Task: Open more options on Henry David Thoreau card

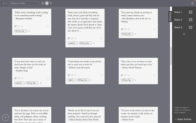Action: point(155,75)
